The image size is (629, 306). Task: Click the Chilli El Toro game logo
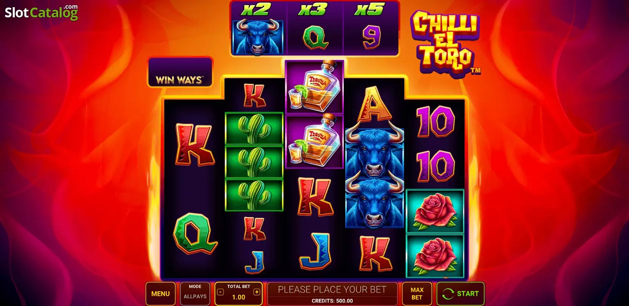[x=445, y=43]
